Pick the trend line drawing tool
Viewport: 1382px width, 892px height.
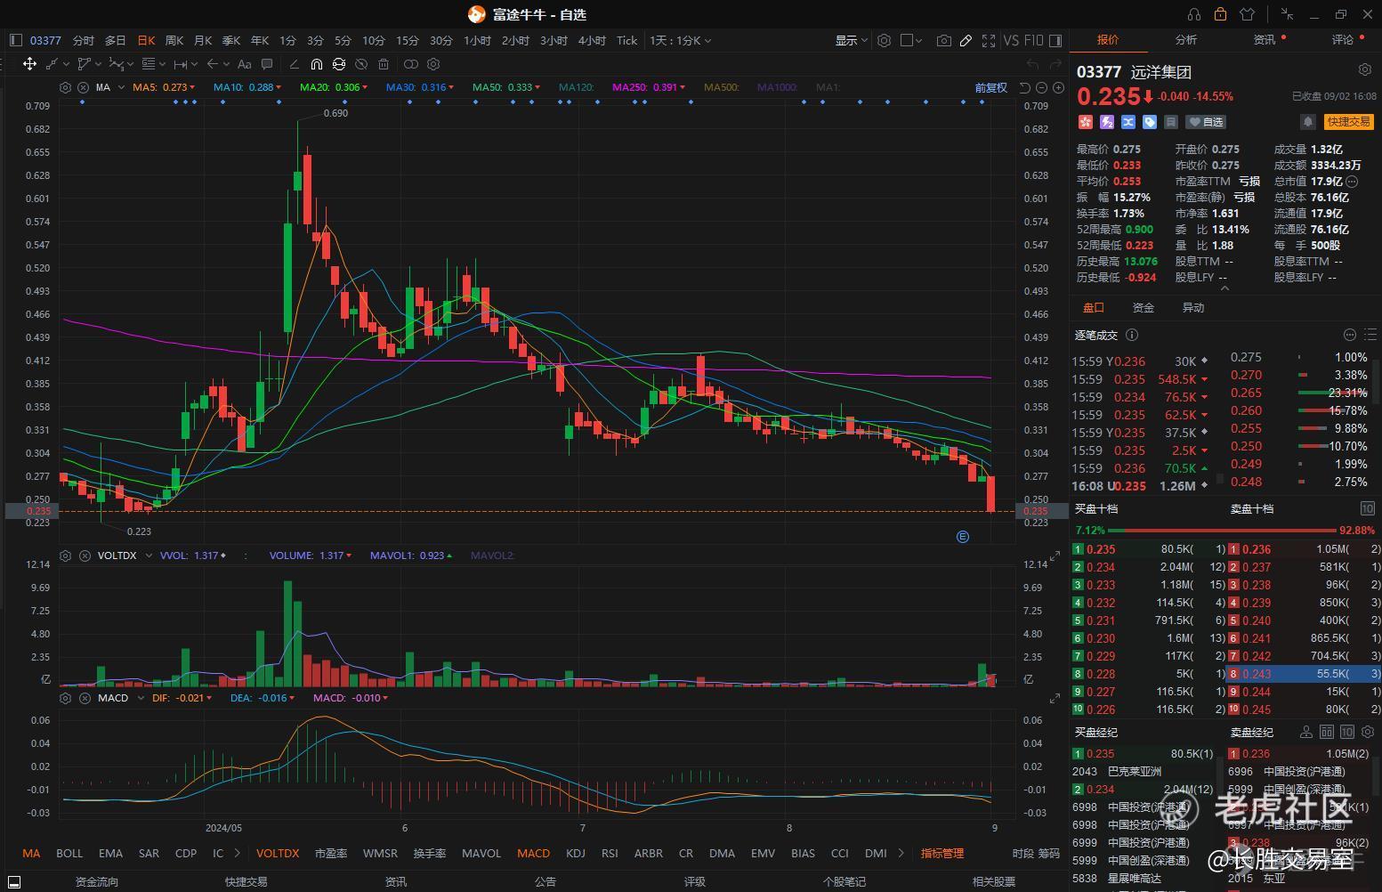point(53,64)
